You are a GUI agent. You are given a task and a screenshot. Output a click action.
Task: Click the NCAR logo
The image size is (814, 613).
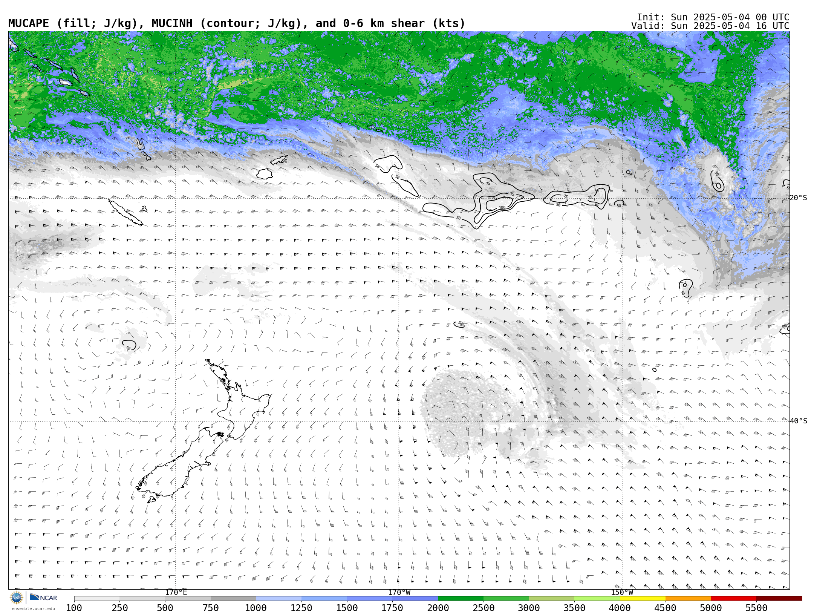[43, 598]
